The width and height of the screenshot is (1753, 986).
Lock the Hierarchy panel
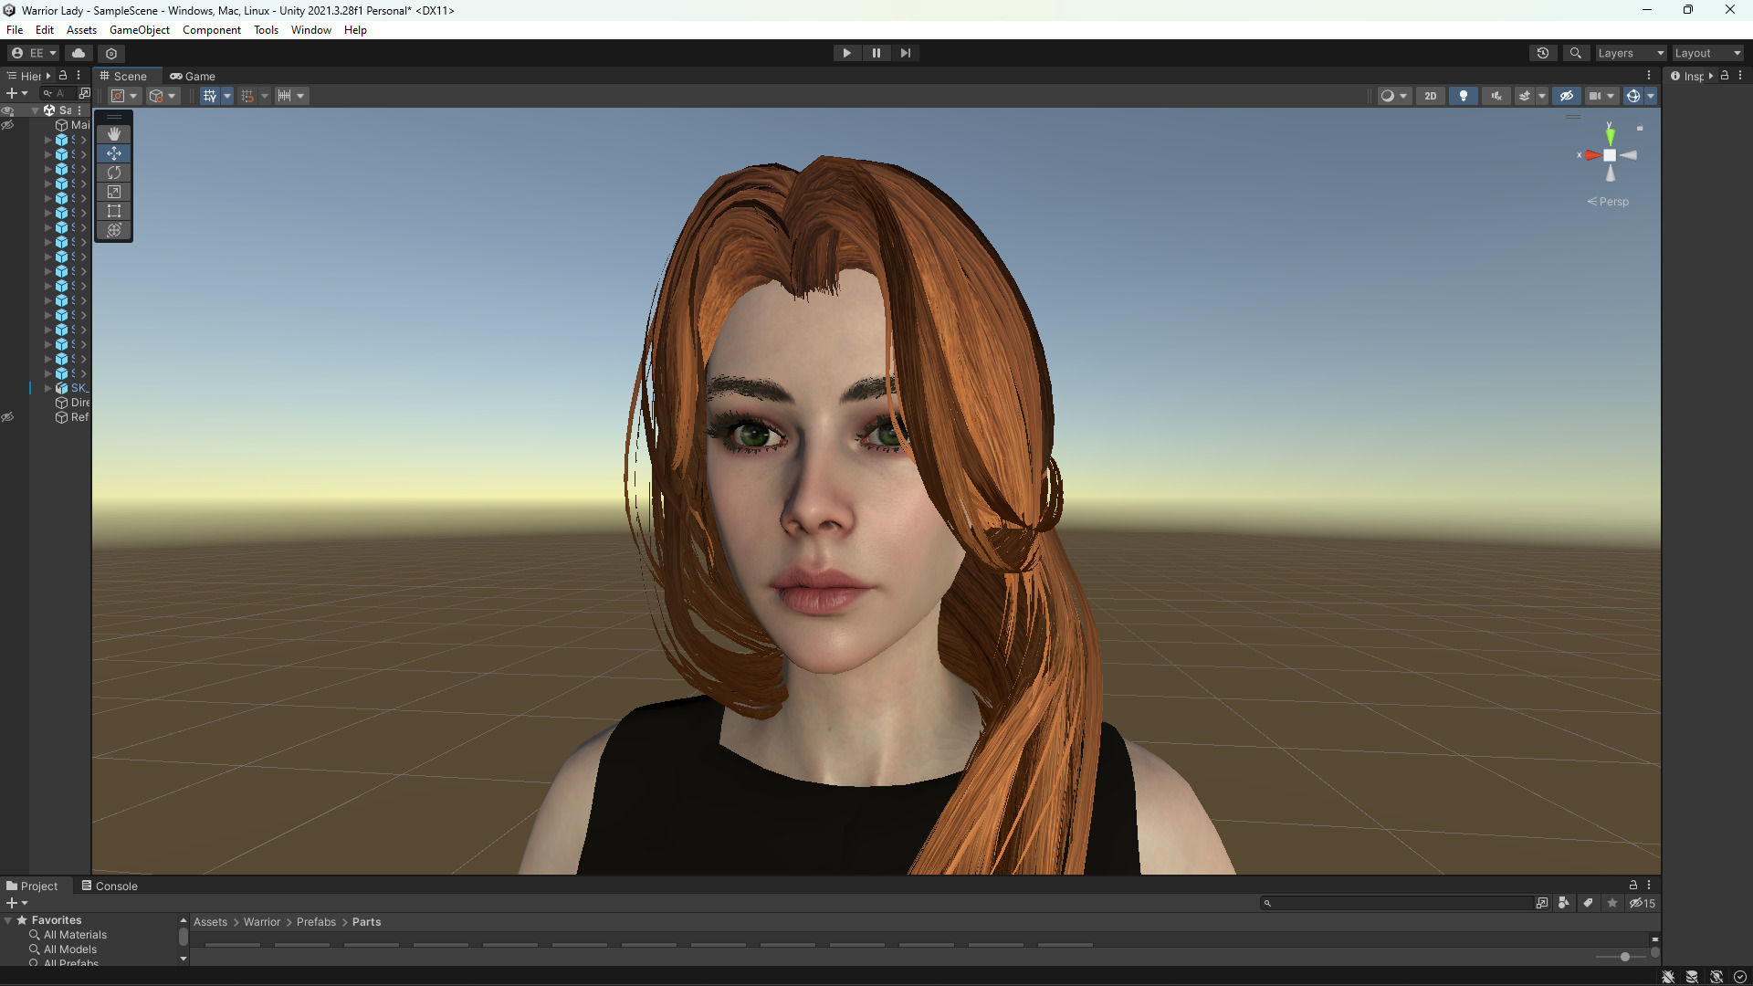coord(63,76)
